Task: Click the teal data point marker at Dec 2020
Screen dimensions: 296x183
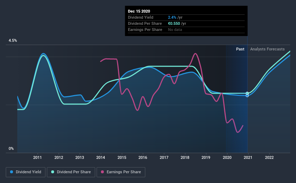Action: tap(247, 93)
